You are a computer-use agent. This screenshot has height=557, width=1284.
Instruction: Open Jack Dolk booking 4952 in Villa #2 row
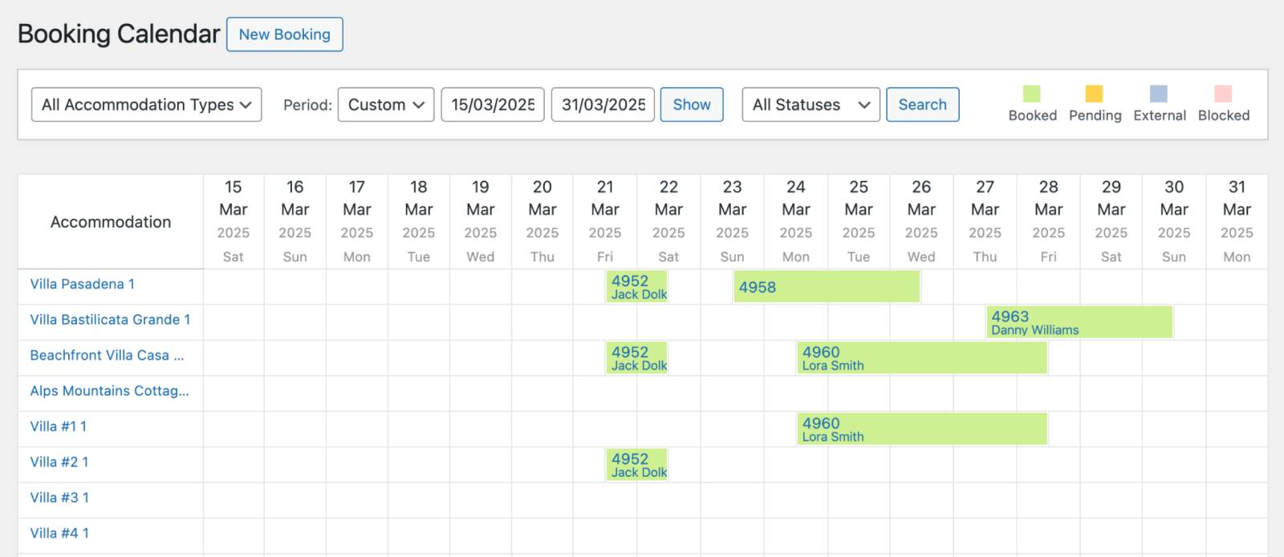[x=637, y=465]
